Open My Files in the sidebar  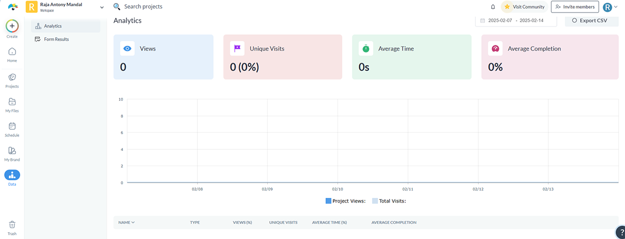pyautogui.click(x=12, y=105)
